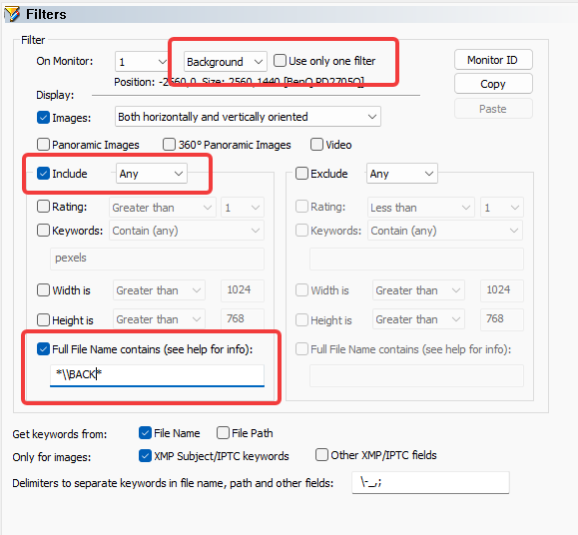Click Exclude Full File Name contains checkbox

(x=301, y=349)
